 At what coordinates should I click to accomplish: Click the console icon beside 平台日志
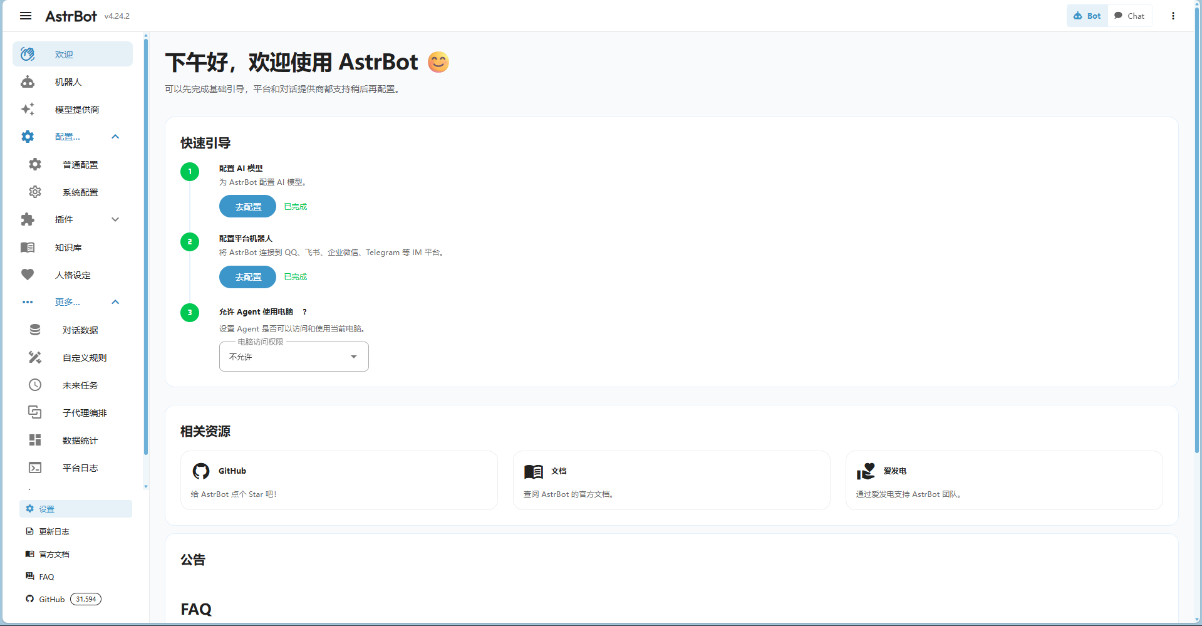[35, 467]
